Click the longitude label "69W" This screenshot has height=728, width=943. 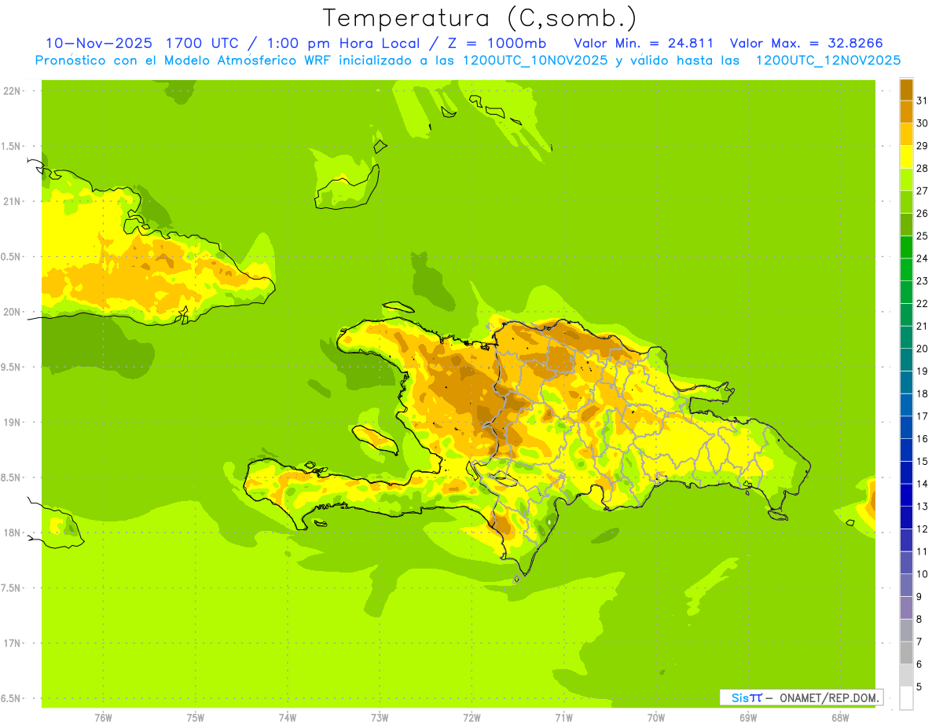pos(748,718)
